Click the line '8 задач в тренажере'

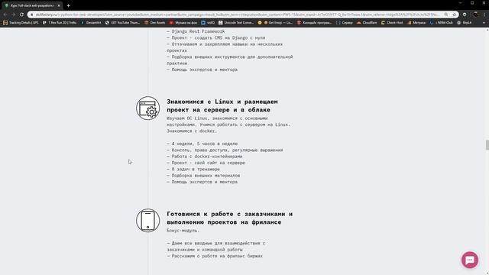tap(193, 170)
